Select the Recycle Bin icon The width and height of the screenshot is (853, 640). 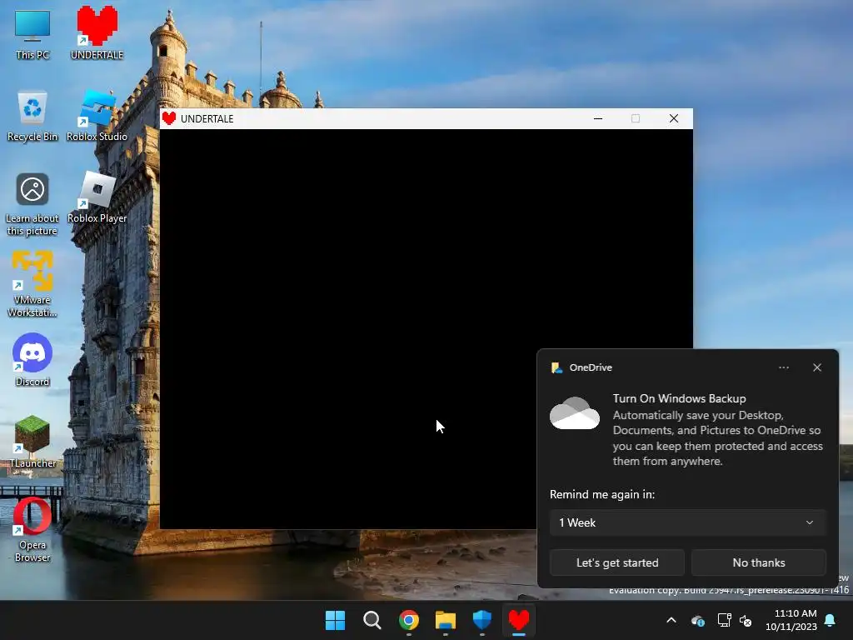32,116
